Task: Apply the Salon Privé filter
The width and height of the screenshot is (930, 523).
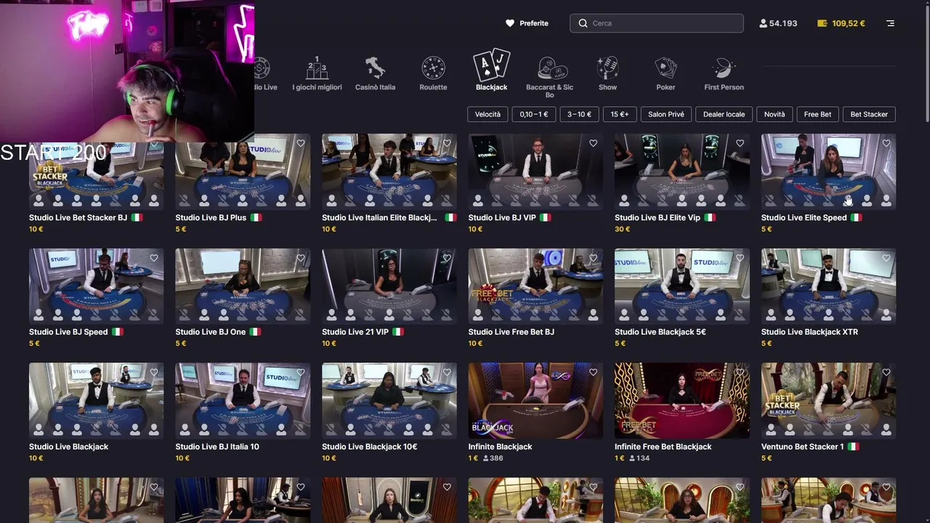Action: click(666, 114)
